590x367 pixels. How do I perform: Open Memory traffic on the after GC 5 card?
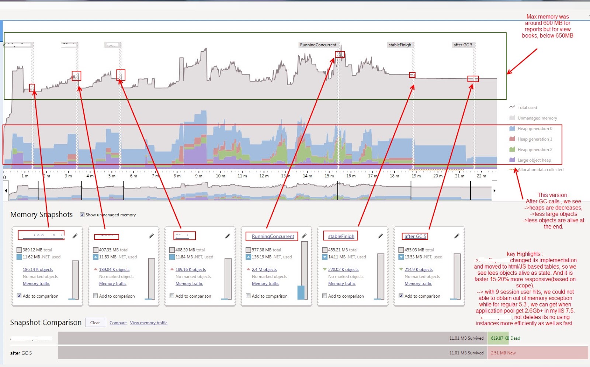pos(418,284)
